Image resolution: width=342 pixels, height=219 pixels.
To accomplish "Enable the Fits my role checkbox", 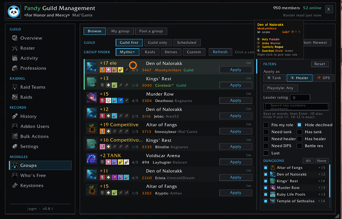I will point(266,125).
